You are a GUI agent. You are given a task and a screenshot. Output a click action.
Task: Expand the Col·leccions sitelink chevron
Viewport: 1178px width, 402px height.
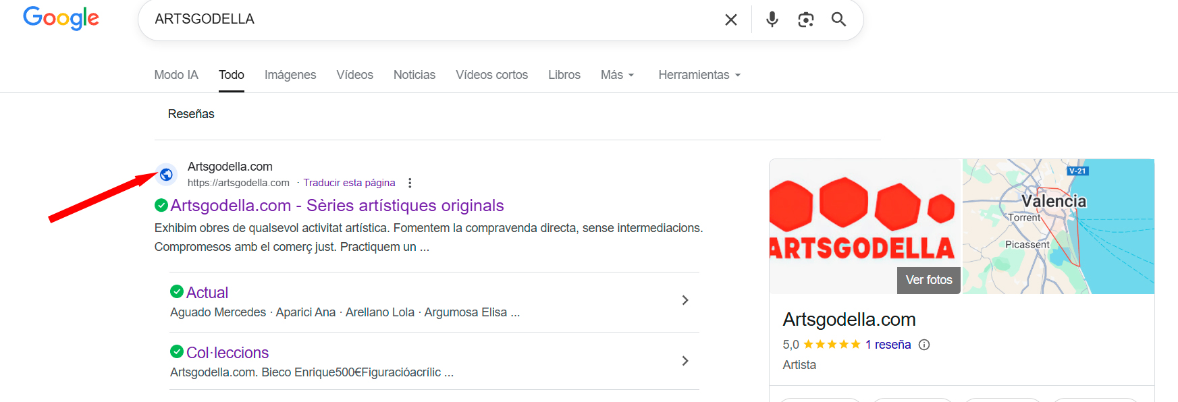[x=685, y=361]
